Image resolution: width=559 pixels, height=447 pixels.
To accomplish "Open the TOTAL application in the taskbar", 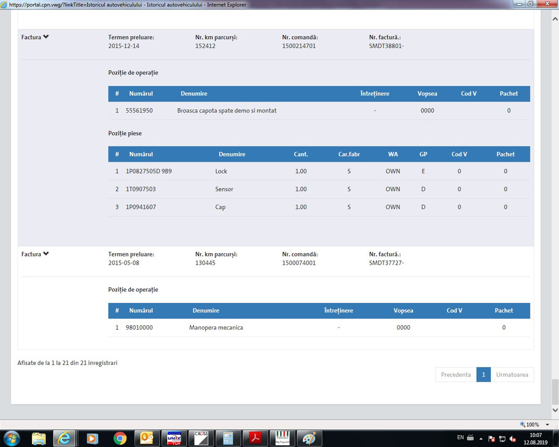I will pyautogui.click(x=282, y=438).
